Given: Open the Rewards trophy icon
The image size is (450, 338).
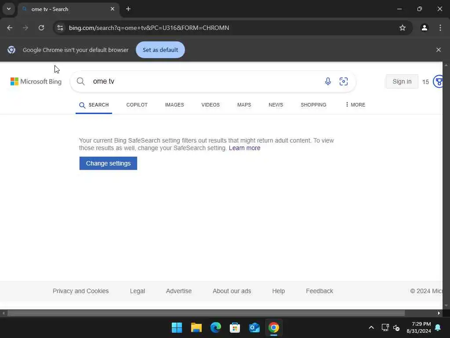Looking at the screenshot, I should 438,81.
